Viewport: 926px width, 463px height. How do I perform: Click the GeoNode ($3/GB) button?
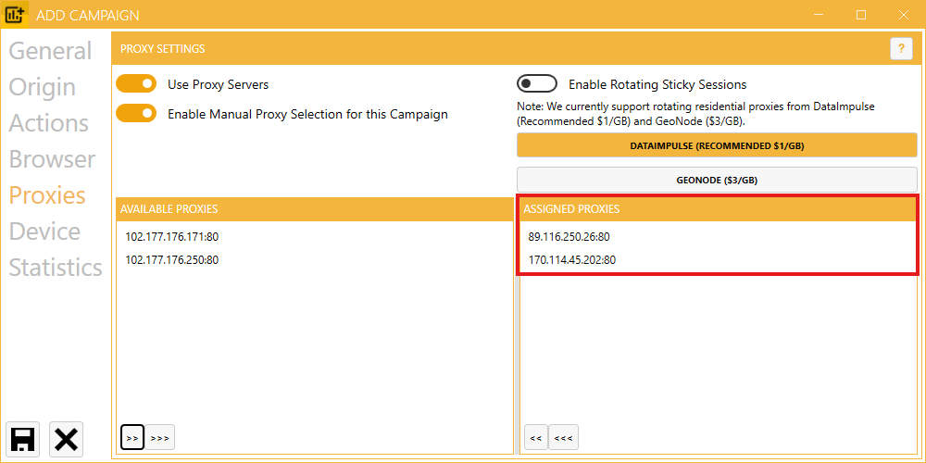[717, 180]
